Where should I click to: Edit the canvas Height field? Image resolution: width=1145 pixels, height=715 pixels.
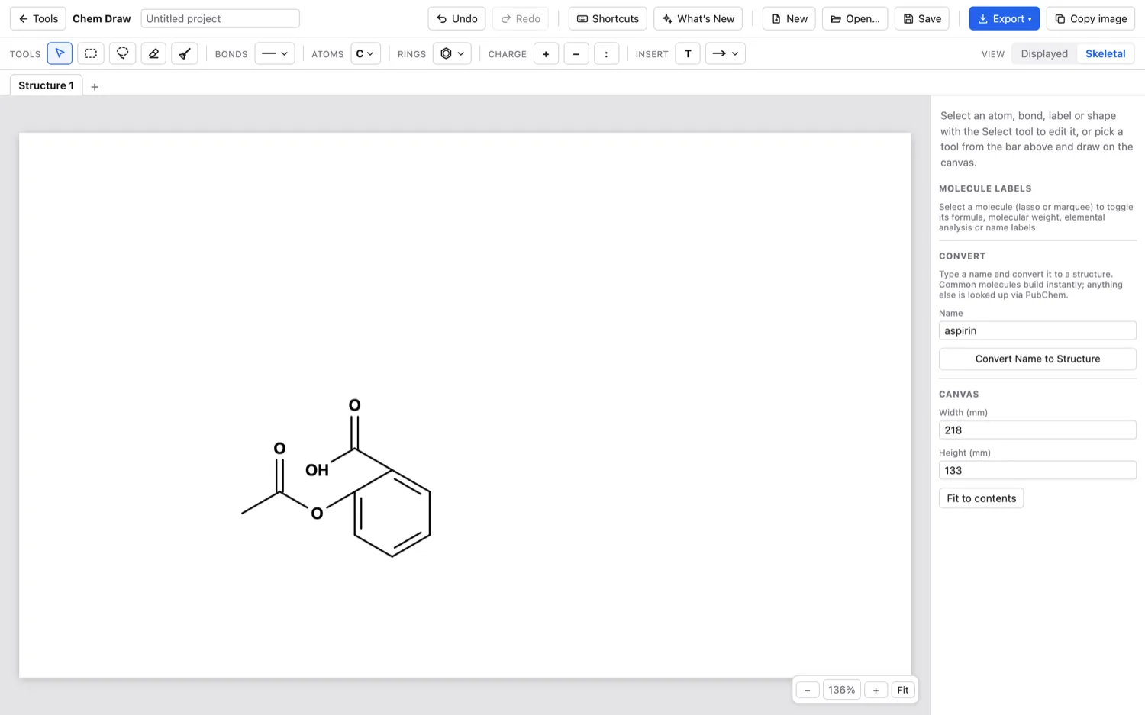[1037, 470]
